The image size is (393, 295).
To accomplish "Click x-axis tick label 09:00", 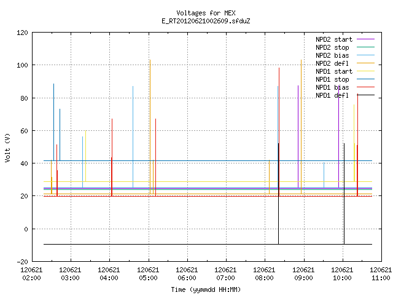I will coord(303,278).
